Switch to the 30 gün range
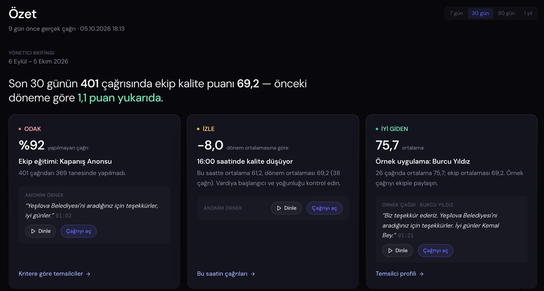Screen dimensions: 544x291 click(x=480, y=13)
